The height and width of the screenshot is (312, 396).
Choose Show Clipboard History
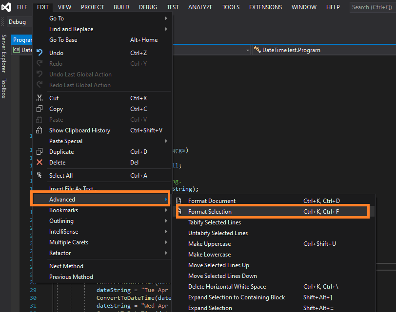coord(102,130)
